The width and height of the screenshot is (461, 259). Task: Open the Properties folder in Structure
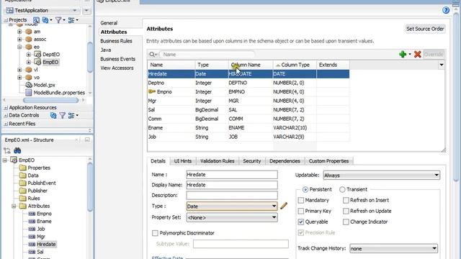38,168
